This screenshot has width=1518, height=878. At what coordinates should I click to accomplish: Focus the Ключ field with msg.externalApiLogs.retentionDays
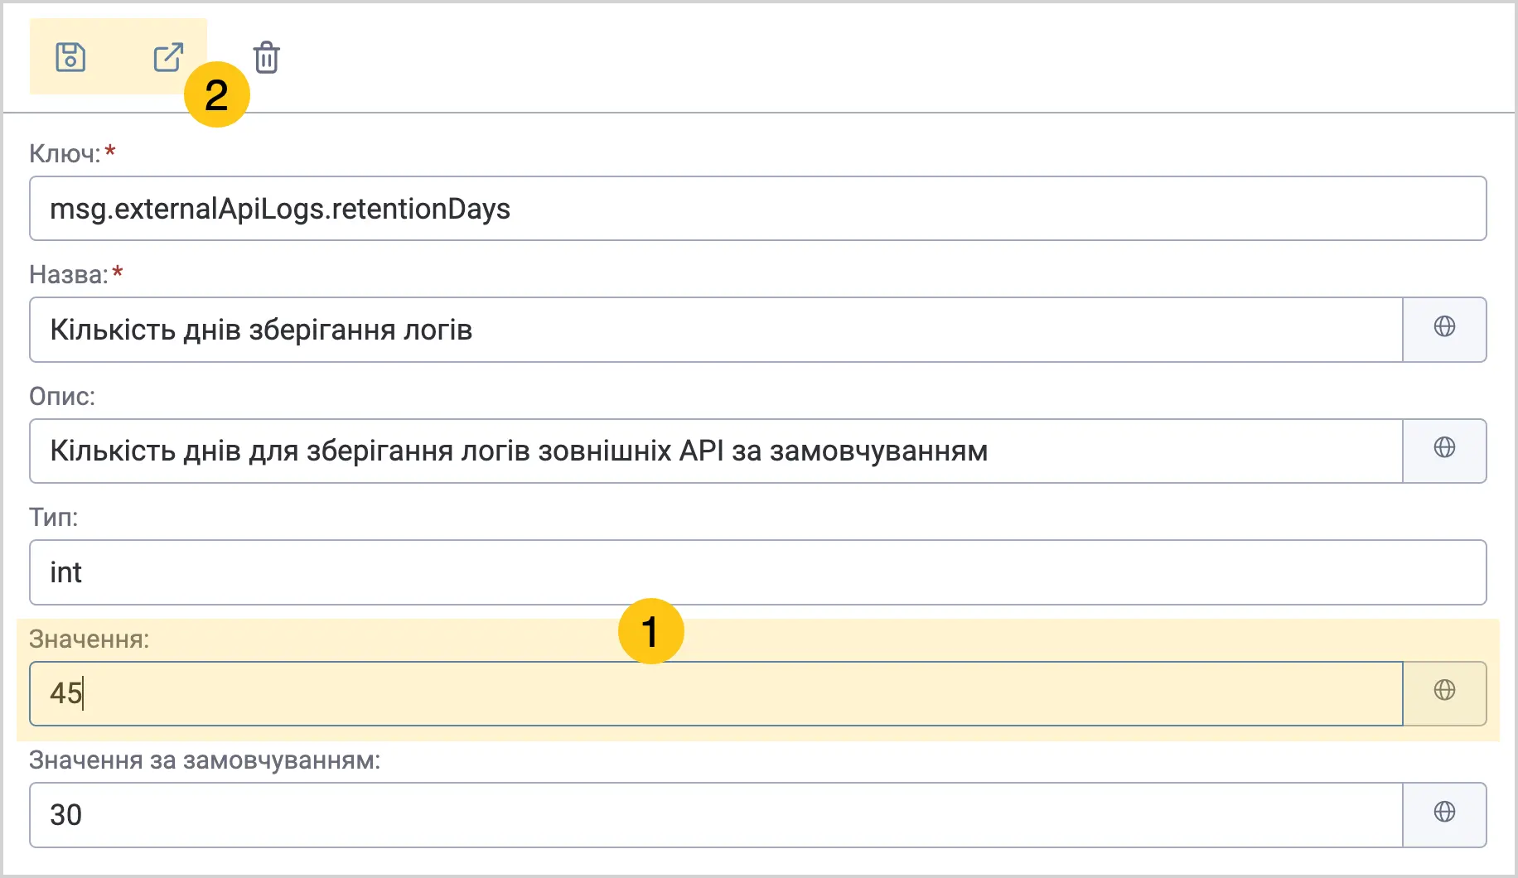(757, 209)
